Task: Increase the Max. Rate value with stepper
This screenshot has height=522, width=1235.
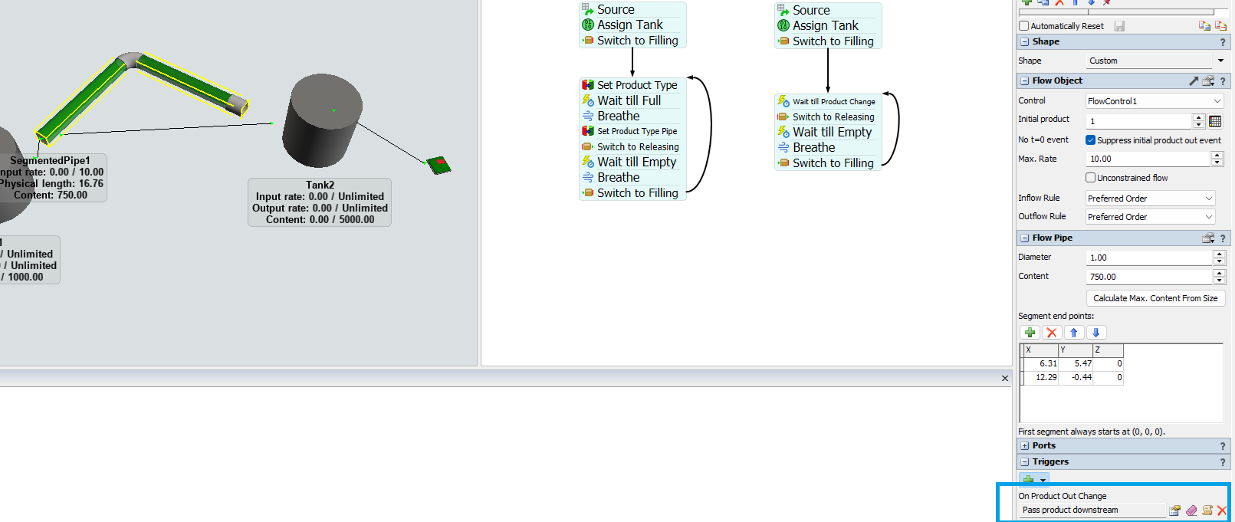Action: pyautogui.click(x=1217, y=156)
